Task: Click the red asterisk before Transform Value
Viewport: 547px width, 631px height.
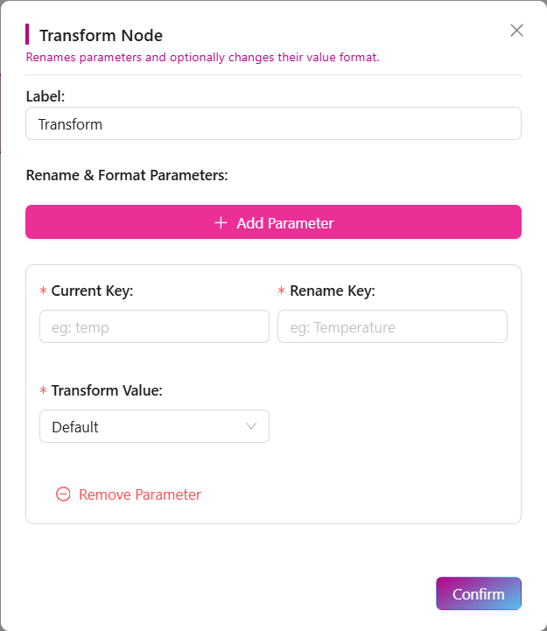Action: (x=44, y=391)
